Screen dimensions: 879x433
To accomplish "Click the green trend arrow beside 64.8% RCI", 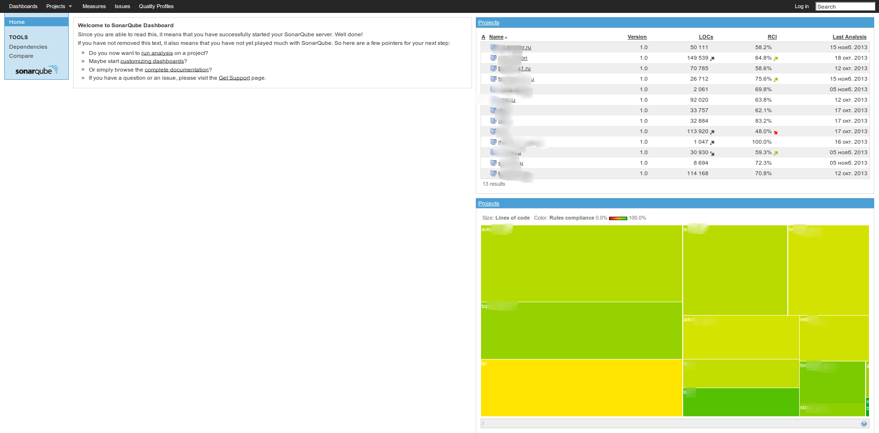I will click(776, 58).
